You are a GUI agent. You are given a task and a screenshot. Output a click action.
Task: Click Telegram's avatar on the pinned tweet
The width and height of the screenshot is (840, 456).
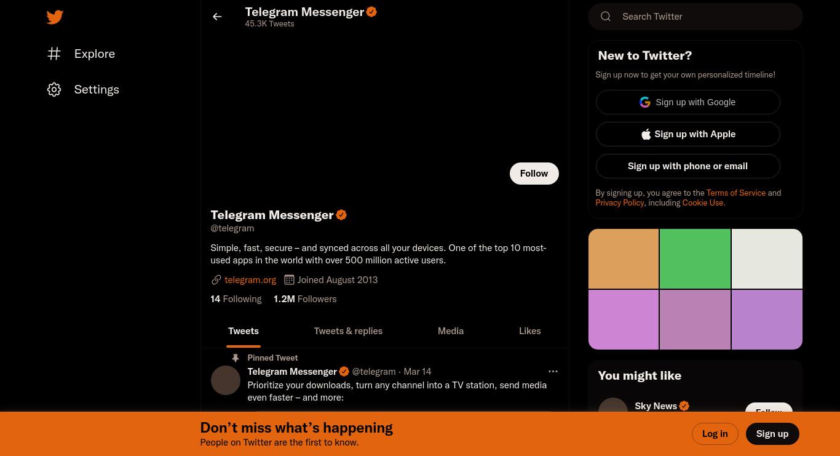coord(226,380)
